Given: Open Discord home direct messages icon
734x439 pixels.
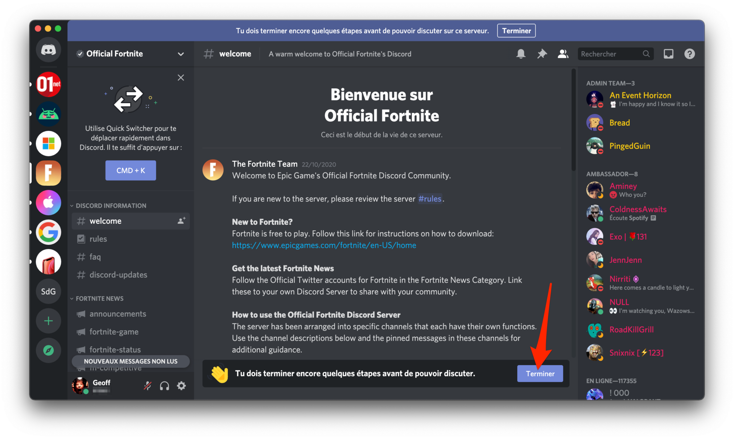Looking at the screenshot, I should [49, 50].
